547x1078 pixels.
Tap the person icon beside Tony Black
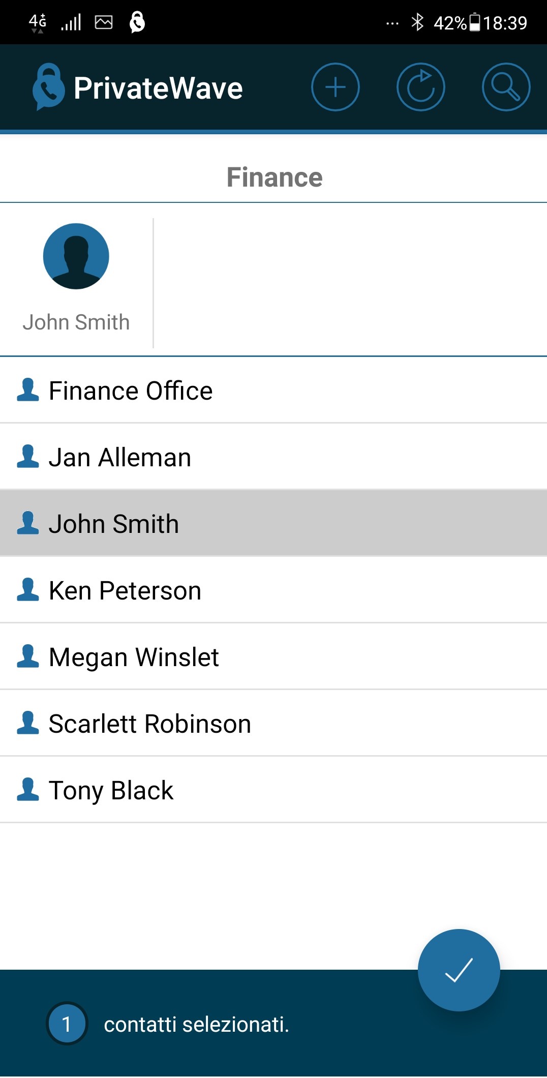(28, 790)
